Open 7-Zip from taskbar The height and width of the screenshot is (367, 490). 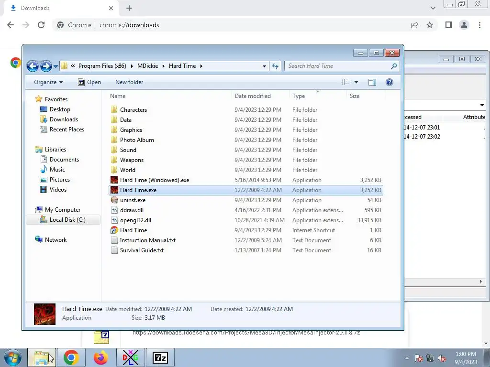[160, 357]
